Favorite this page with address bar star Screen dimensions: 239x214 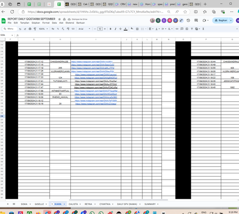pos(185,11)
